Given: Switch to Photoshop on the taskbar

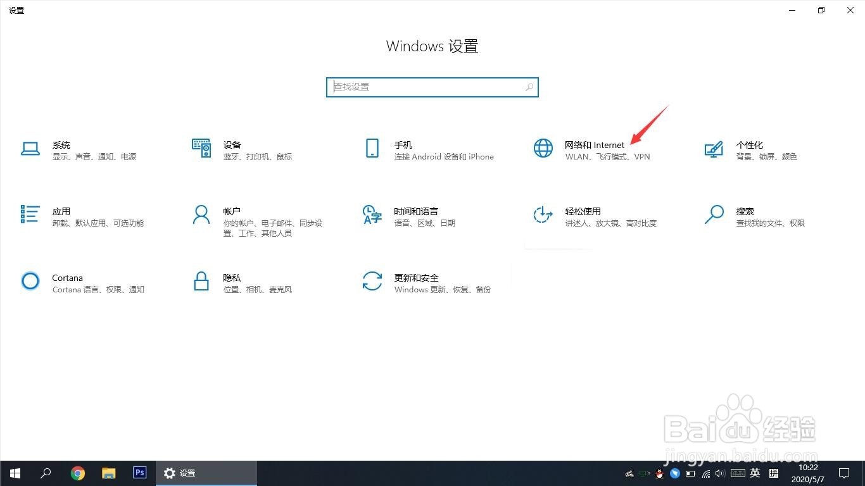Looking at the screenshot, I should [140, 473].
